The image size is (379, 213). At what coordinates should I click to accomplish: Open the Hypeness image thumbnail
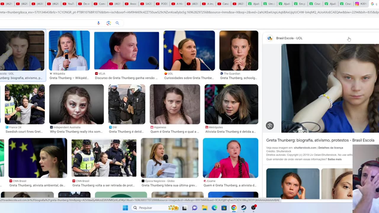tap(175, 104)
